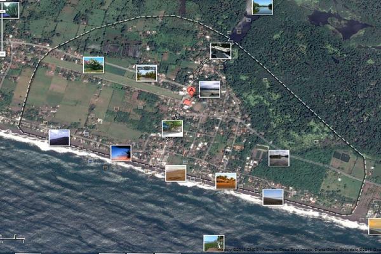
Task: Open the orange sunset photo on shoreline
Action: 121,153
